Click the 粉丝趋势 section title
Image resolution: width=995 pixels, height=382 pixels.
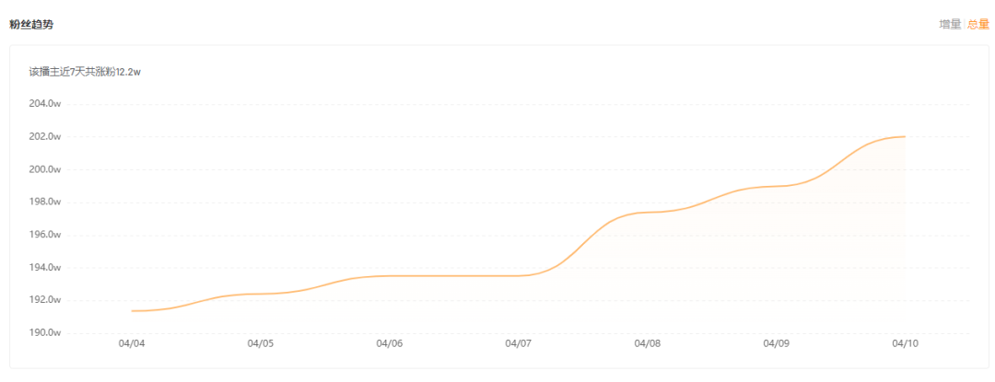(31, 25)
